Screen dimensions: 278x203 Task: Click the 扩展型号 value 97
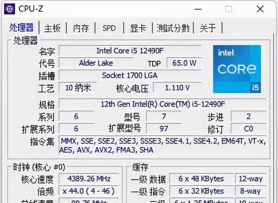pos(164,129)
